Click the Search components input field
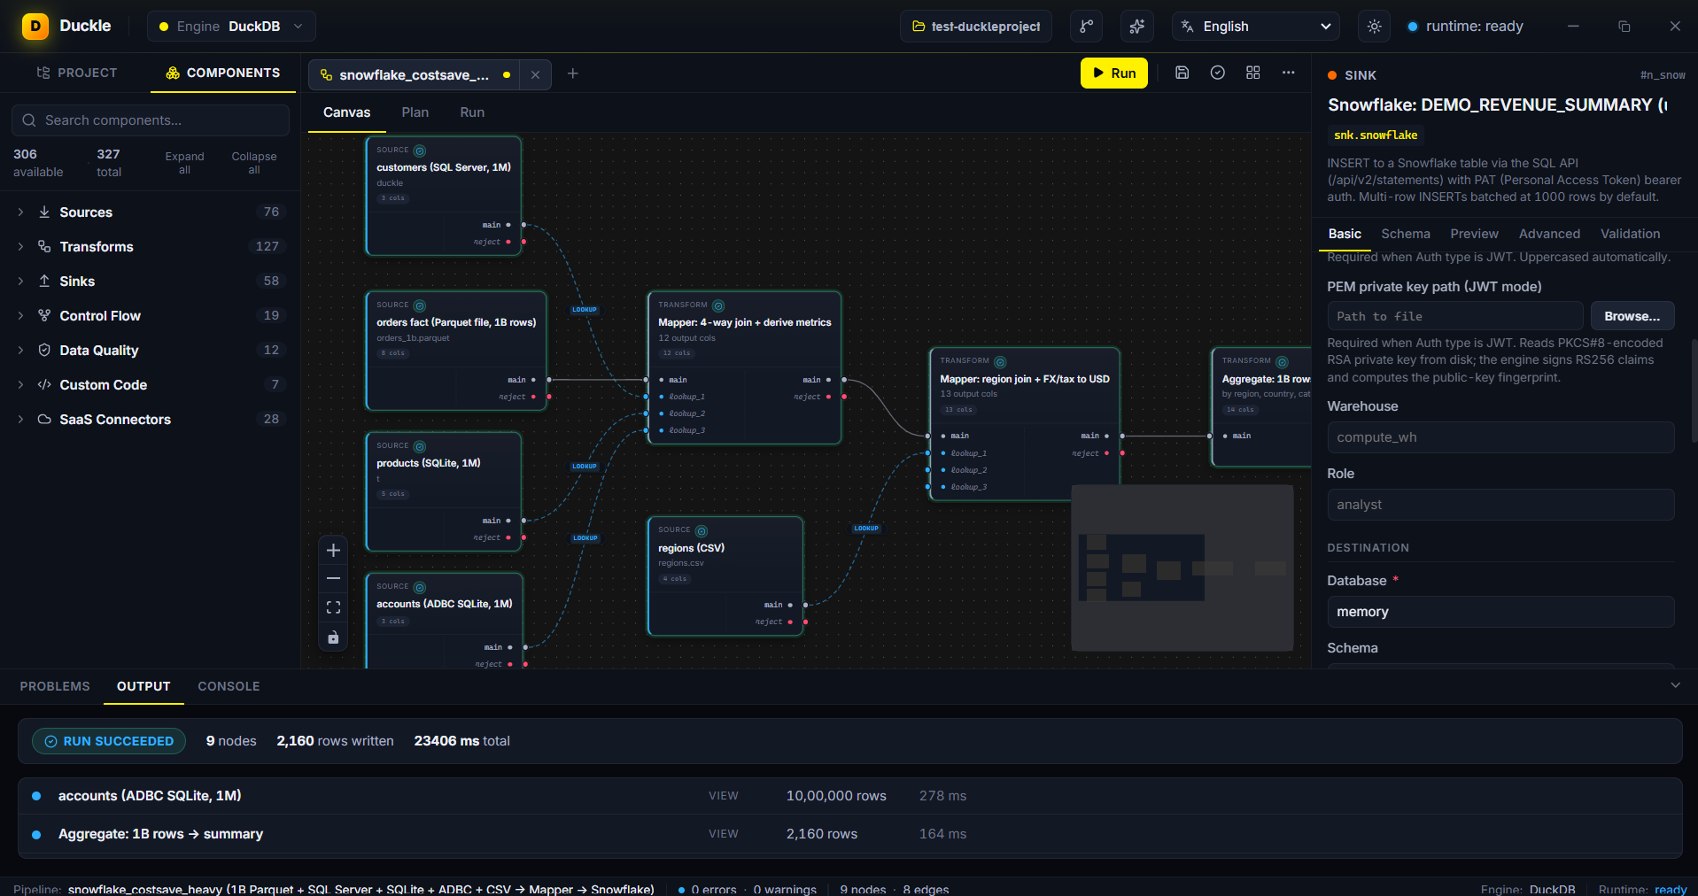Viewport: 1698px width, 896px height. click(151, 120)
